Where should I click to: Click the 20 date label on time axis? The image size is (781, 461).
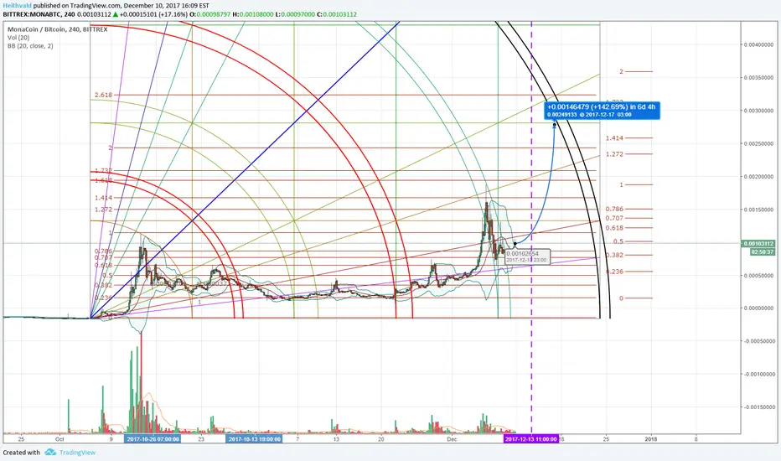[381, 439]
